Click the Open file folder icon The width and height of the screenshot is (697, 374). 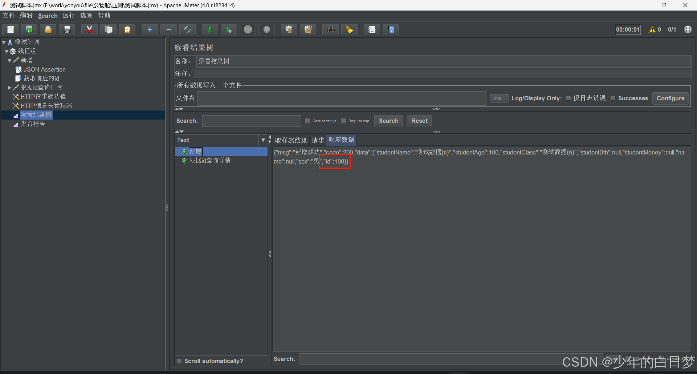pos(48,29)
